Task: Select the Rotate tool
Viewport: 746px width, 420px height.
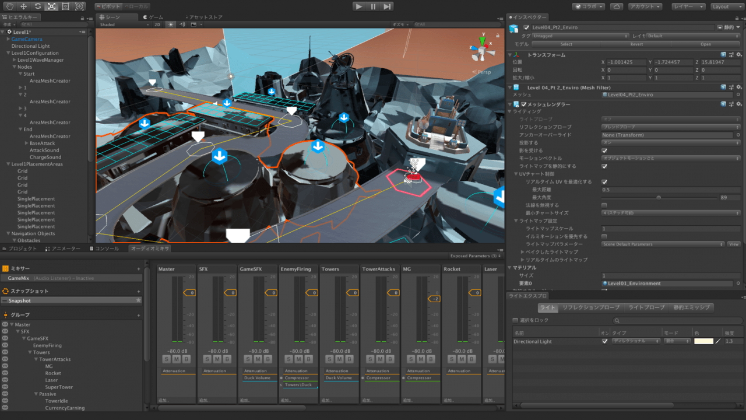Action: [x=37, y=6]
